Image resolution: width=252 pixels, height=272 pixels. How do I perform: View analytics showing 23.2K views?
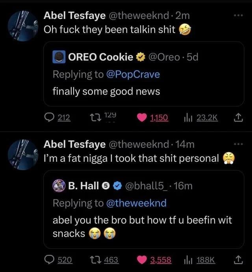[187, 117]
